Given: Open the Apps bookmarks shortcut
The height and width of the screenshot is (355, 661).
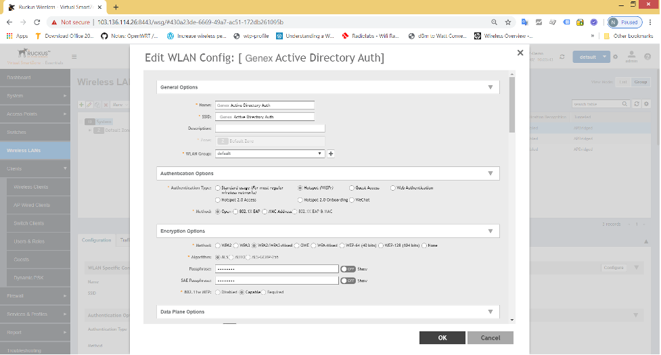Looking at the screenshot, I should point(18,37).
